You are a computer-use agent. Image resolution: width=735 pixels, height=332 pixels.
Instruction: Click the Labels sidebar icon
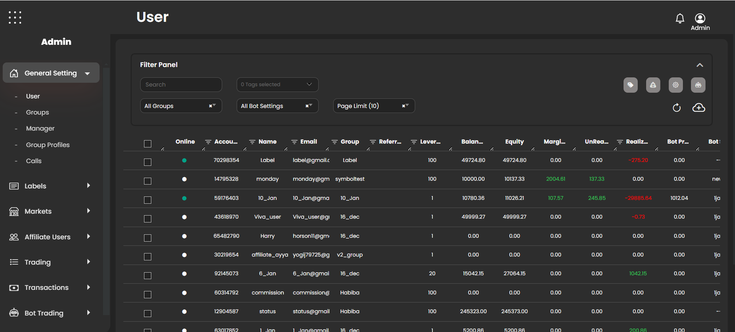coord(14,186)
